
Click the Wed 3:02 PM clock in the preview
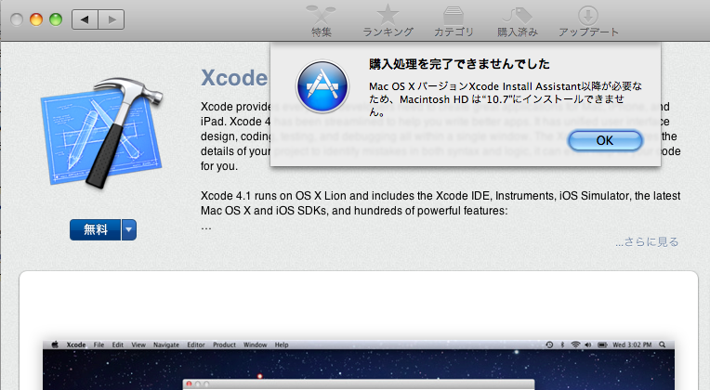[632, 344]
